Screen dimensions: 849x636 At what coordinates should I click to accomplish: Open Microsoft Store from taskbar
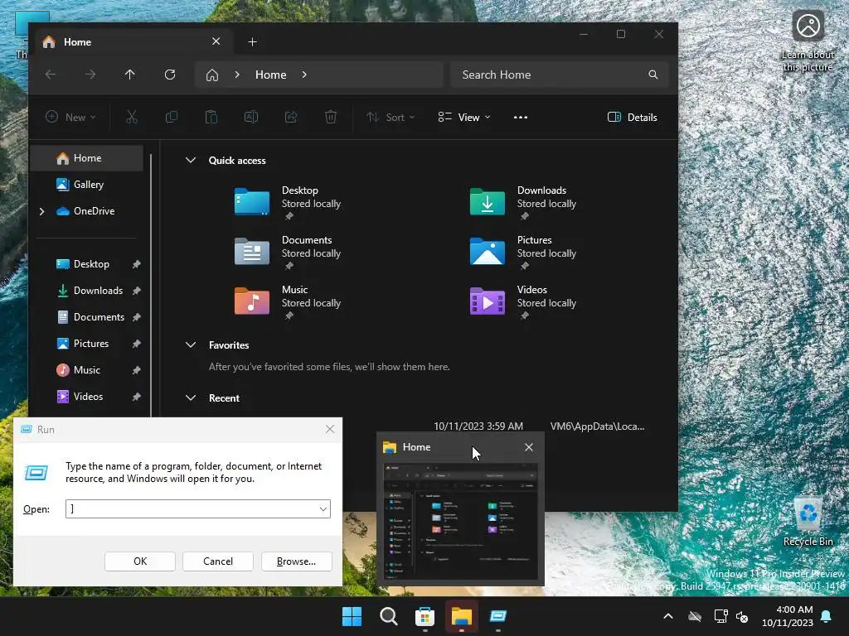[x=425, y=616]
